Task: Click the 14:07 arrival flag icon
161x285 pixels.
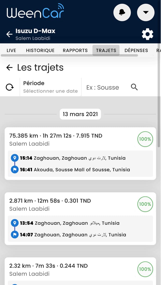Action: 14,235
